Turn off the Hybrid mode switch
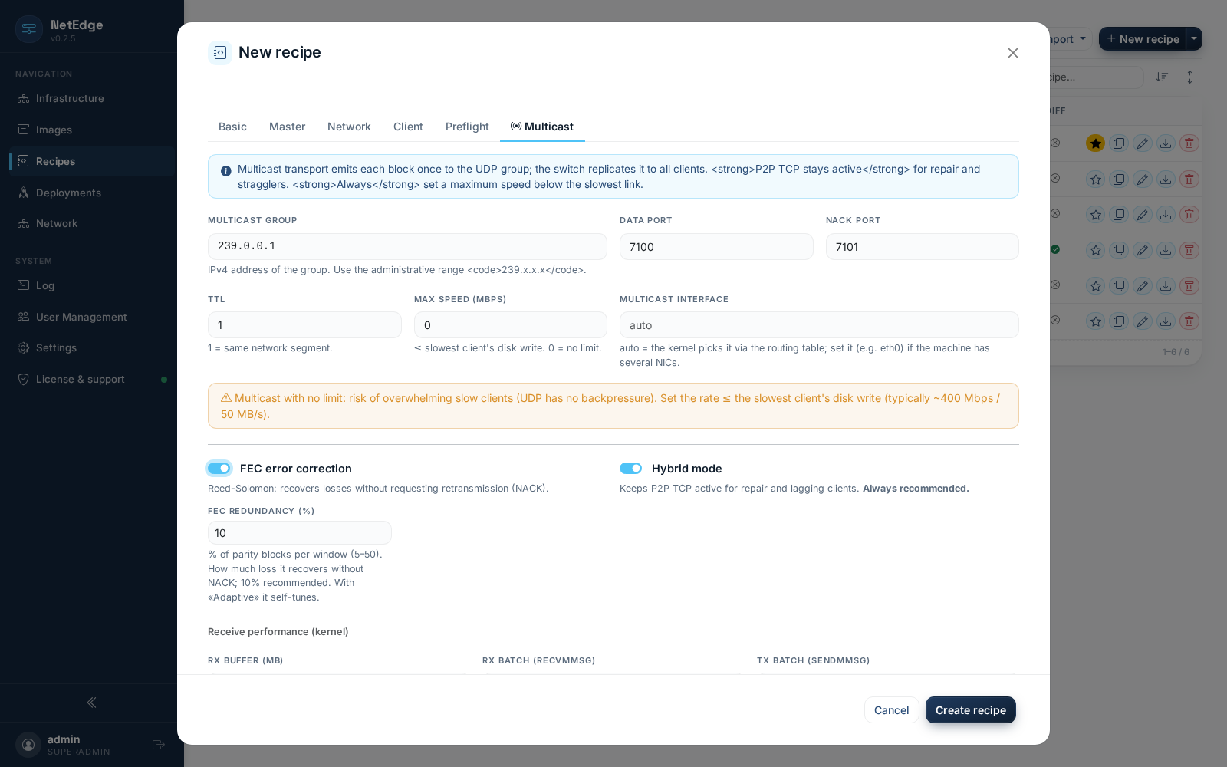The width and height of the screenshot is (1227, 767). [630, 469]
